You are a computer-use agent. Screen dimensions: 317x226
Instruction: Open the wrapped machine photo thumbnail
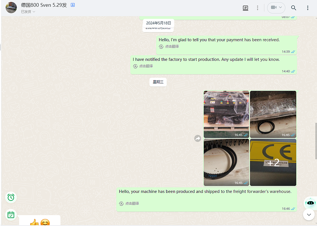(226, 114)
